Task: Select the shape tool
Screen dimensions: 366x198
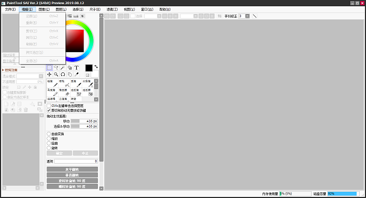Action: [x=70, y=68]
